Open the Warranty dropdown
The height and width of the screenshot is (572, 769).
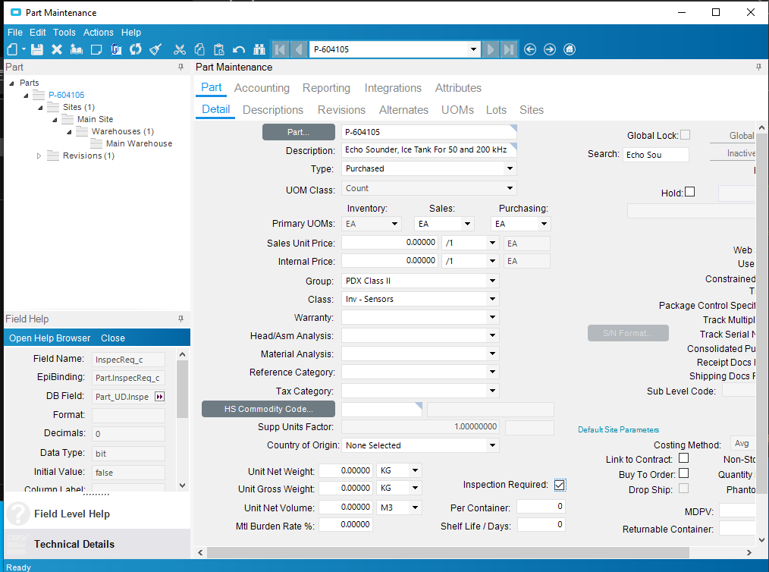tap(492, 317)
